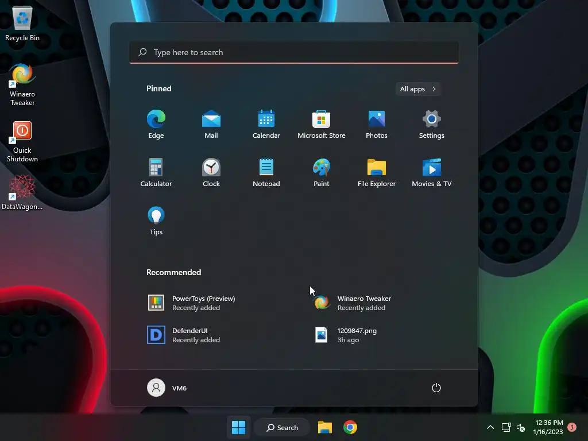
Task: Click the Recommended section heading
Action: [x=173, y=272]
